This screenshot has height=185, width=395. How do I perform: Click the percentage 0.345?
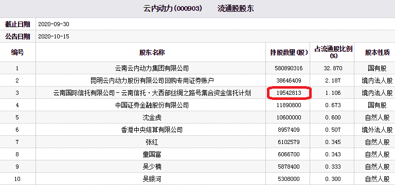click(x=333, y=142)
